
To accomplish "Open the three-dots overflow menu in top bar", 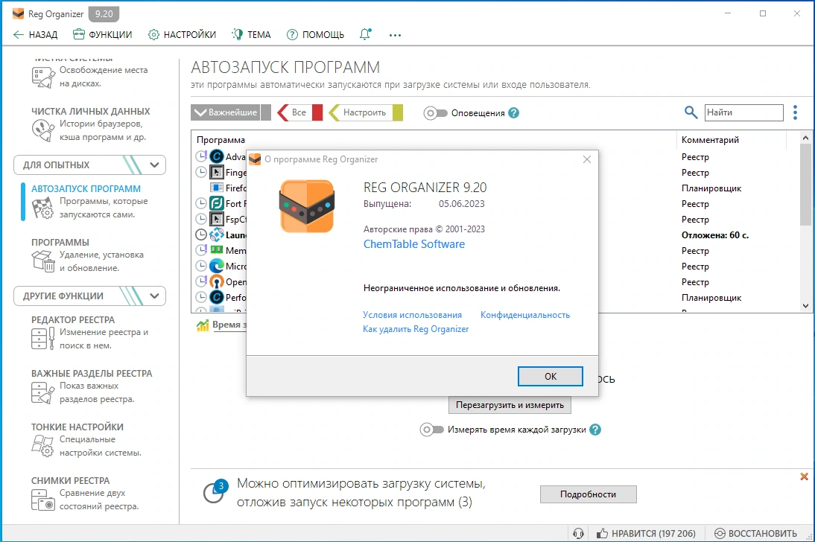I will [x=395, y=35].
